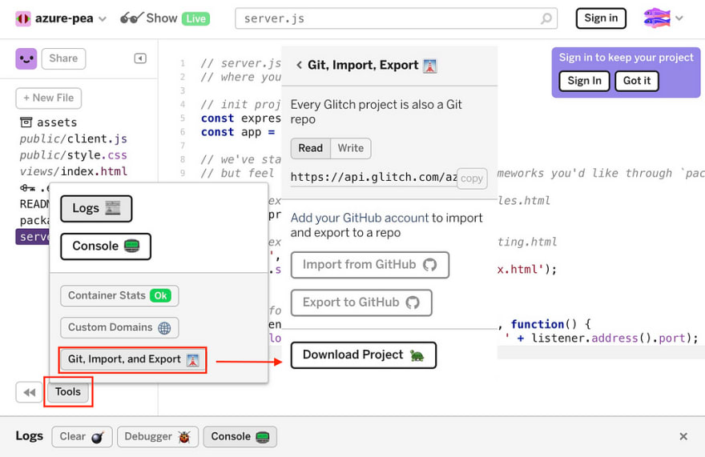The image size is (705, 457).
Task: Click the green Ok status badge
Action: click(160, 295)
